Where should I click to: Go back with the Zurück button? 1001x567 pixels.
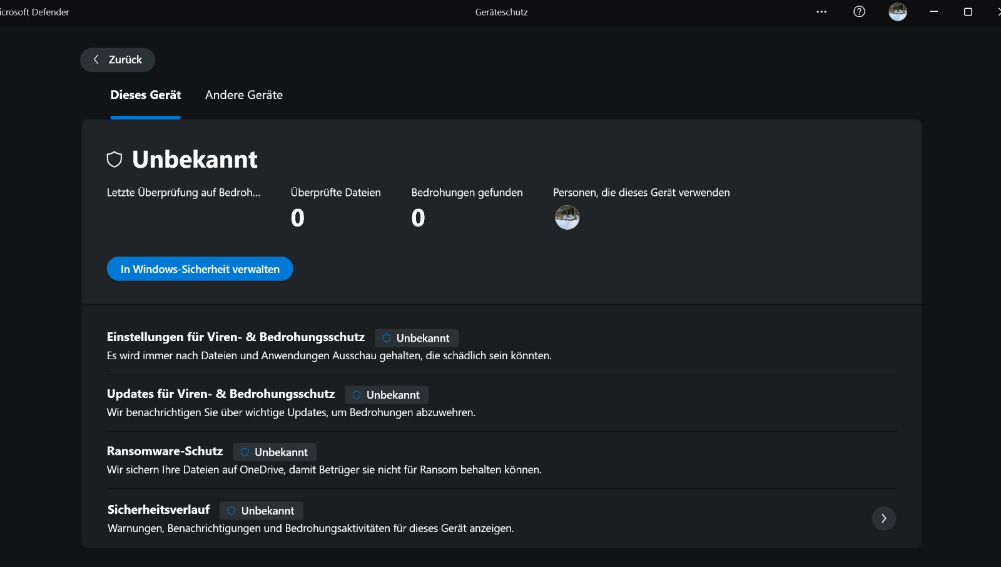click(118, 59)
